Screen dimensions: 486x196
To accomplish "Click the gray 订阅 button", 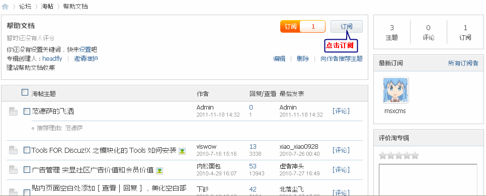I will 347,26.
